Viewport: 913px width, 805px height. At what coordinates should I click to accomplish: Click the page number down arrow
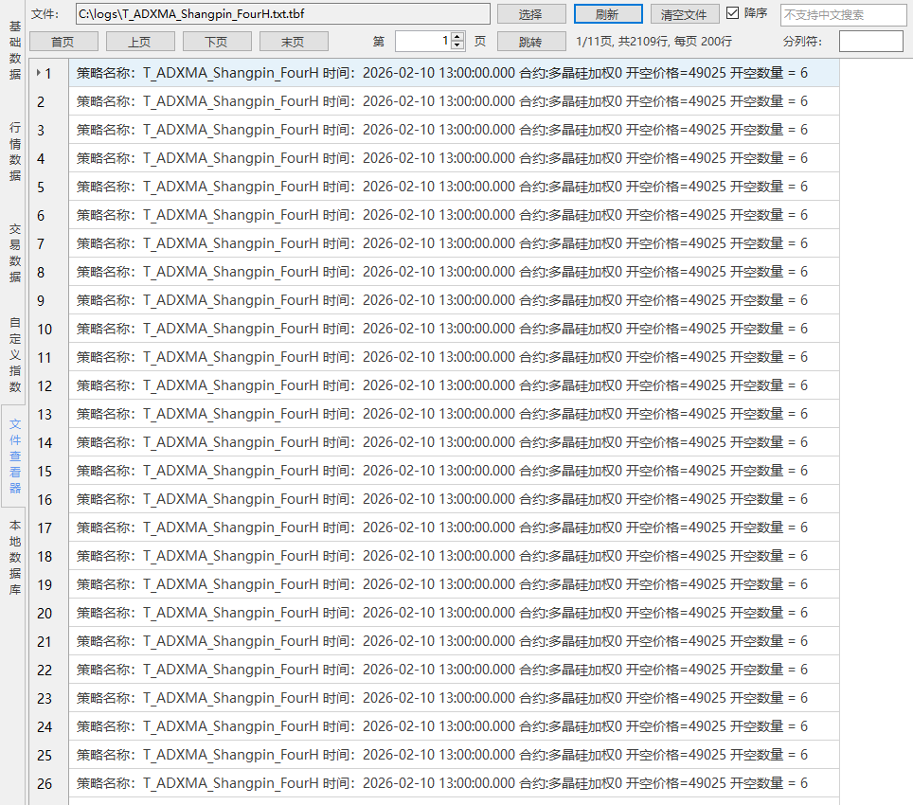click(458, 45)
